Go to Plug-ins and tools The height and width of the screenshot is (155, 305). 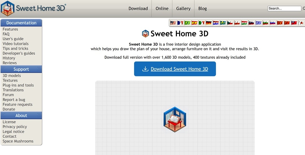coord(18,85)
